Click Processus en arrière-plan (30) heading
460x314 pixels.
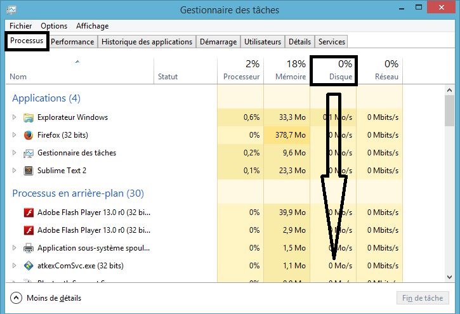(78, 193)
